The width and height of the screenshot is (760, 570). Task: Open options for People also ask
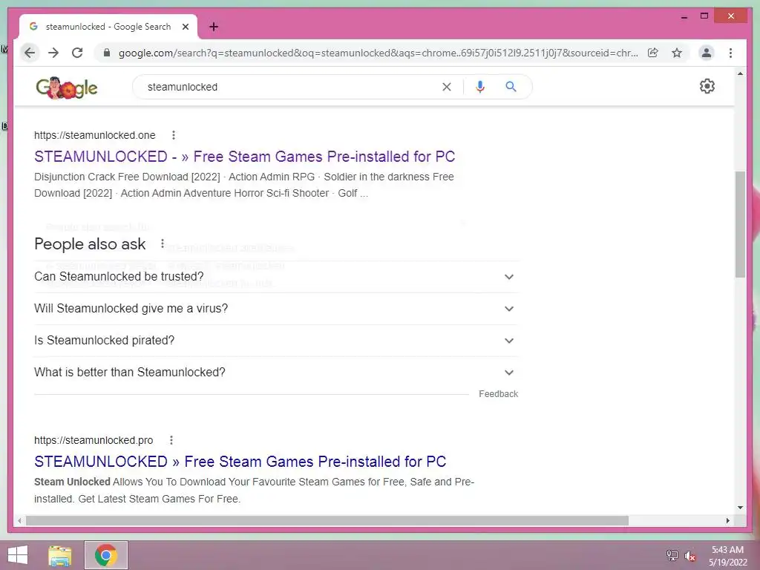click(x=163, y=243)
